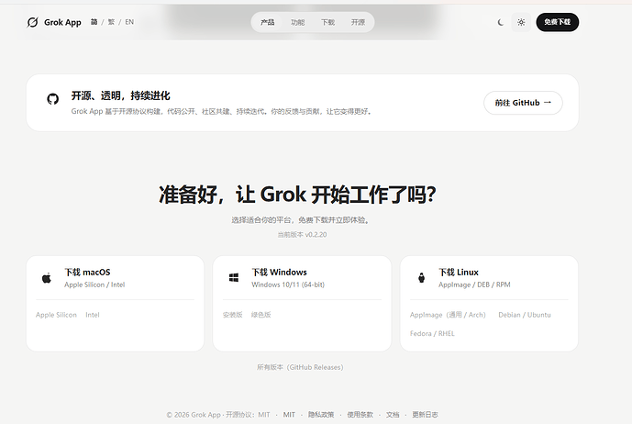Open 所有版本 (GitHub Releases) link
Viewport: 632px width, 424px height.
tap(300, 367)
